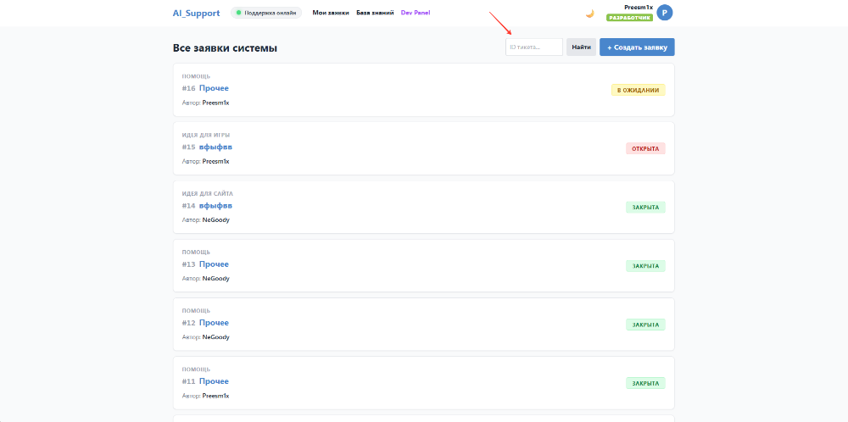Click ЗАКРЫТА status on ticket #12
Image resolution: width=848 pixels, height=422 pixels.
pyautogui.click(x=645, y=325)
